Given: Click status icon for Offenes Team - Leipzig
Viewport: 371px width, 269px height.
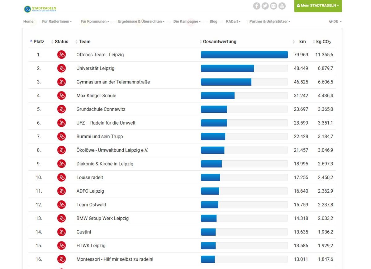Looking at the screenshot, I should point(62,55).
